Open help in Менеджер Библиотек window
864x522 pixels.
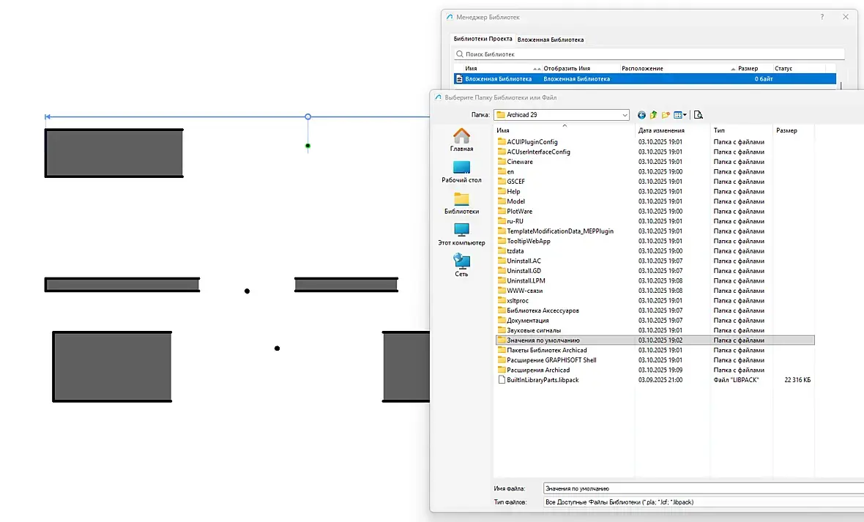coord(822,17)
